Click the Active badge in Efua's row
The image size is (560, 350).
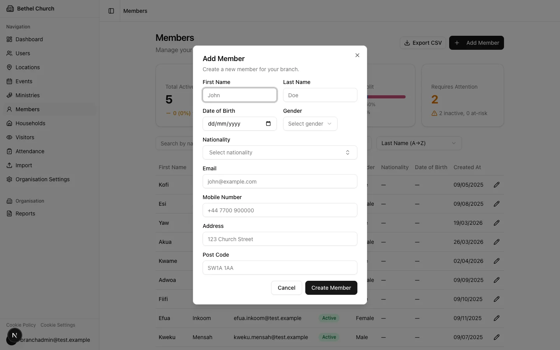329,318
